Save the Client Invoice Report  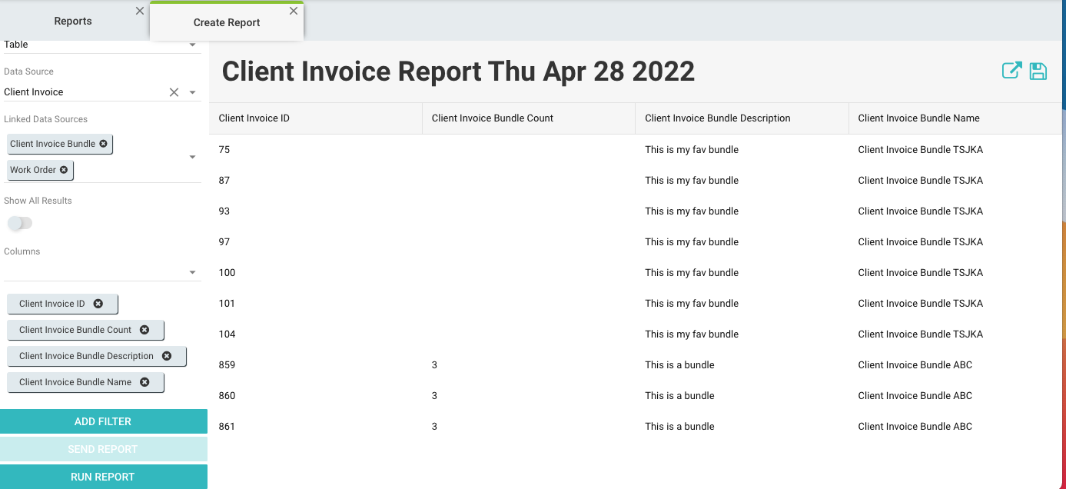[x=1038, y=71]
